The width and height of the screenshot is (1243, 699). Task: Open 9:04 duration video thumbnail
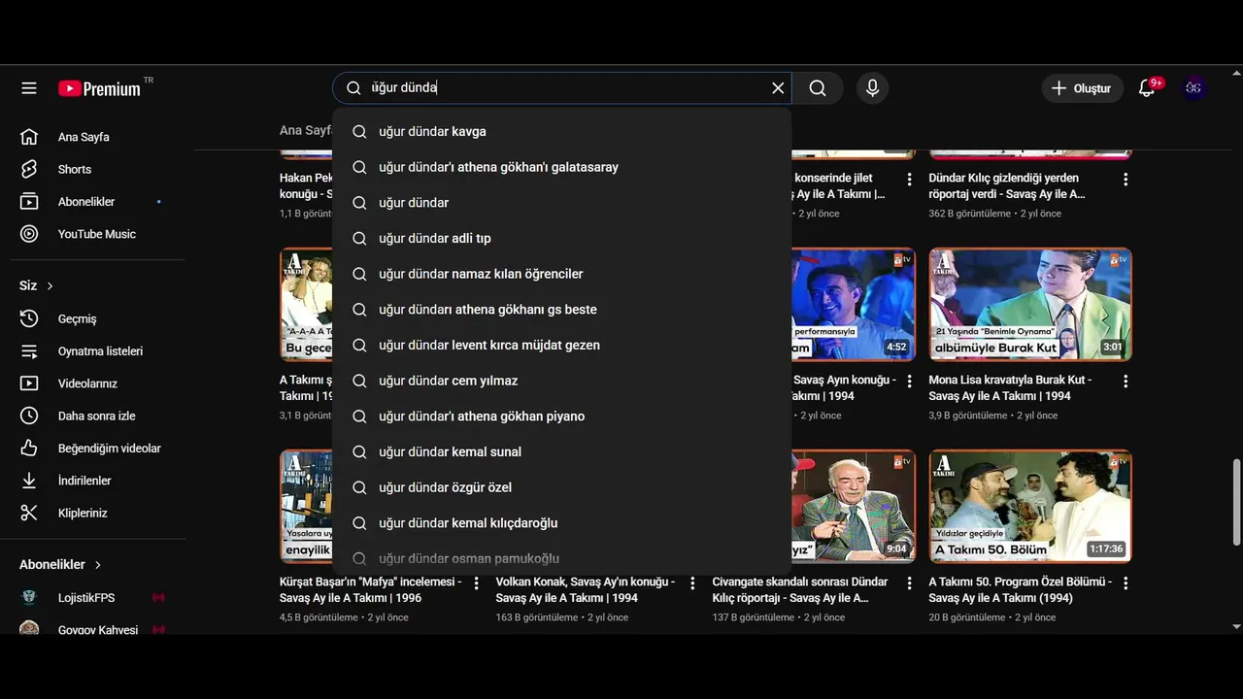point(854,507)
